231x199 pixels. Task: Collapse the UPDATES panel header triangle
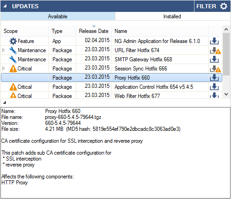pyautogui.click(x=5, y=6)
